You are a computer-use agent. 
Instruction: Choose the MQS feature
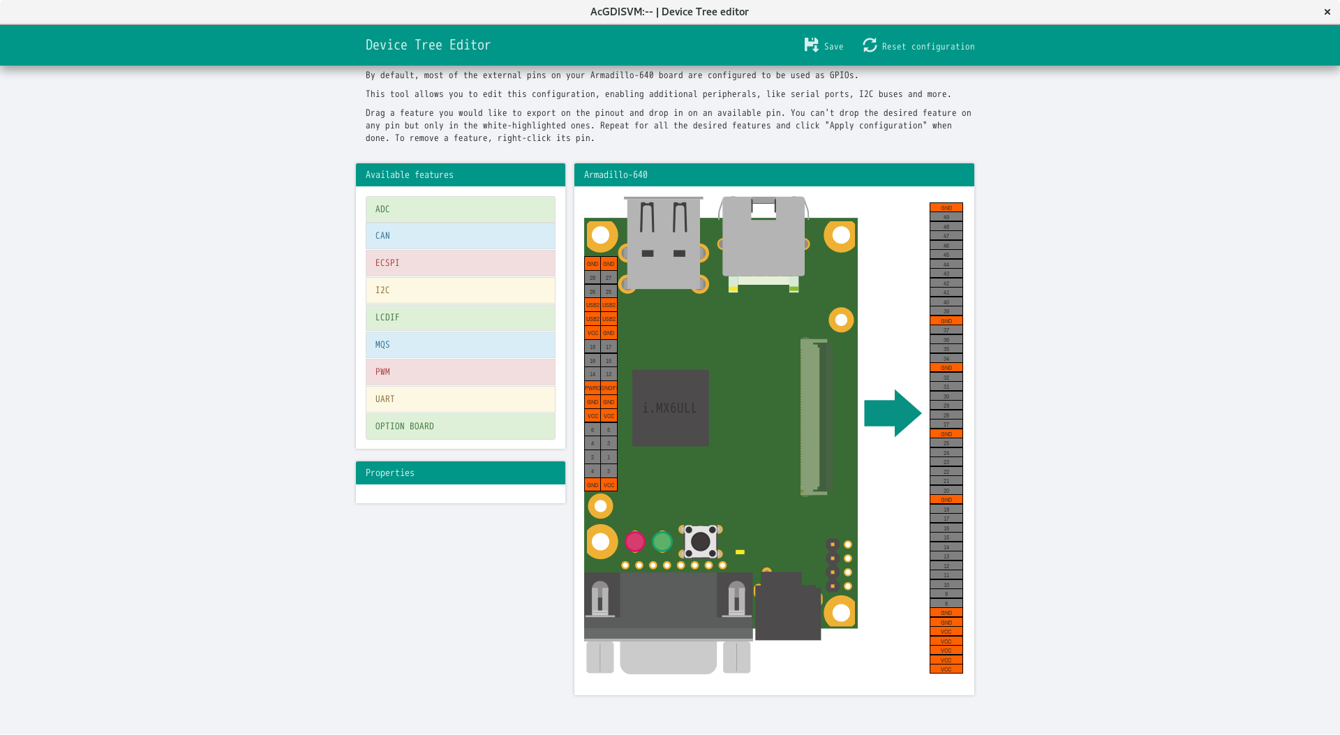[460, 345]
